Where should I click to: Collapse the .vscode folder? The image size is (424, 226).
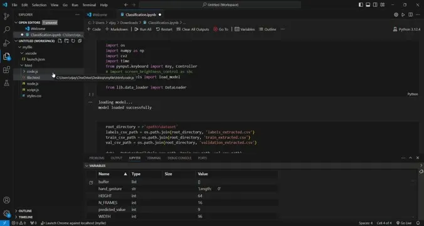point(22,53)
